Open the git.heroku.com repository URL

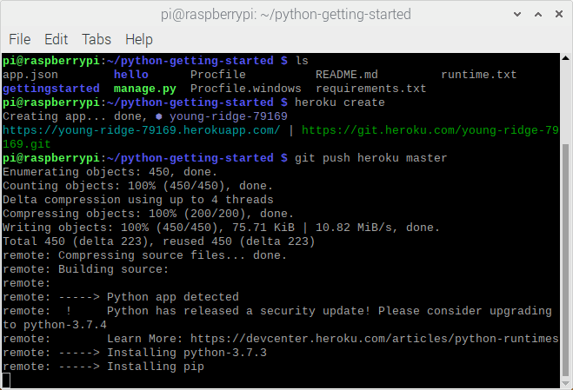click(x=430, y=130)
